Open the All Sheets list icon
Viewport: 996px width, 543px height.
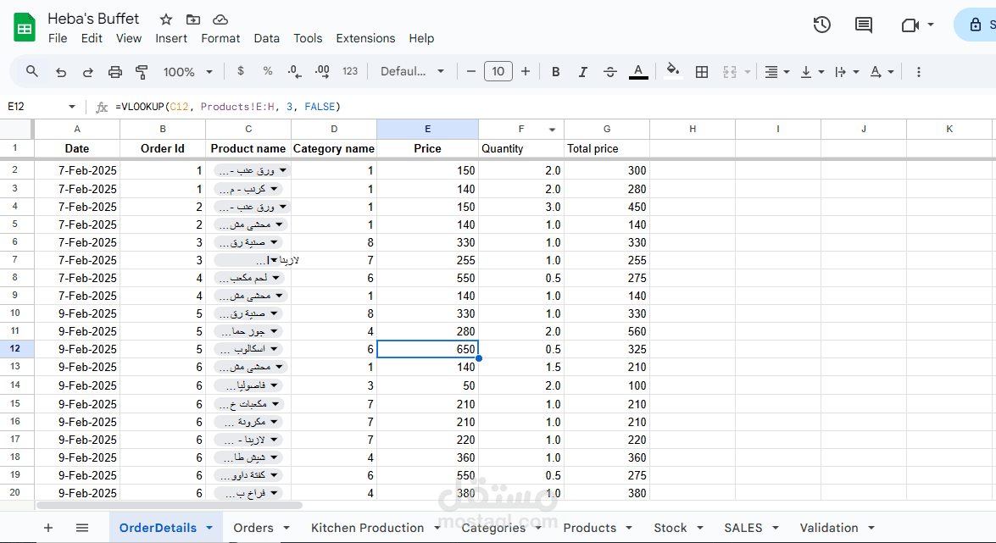click(x=82, y=528)
